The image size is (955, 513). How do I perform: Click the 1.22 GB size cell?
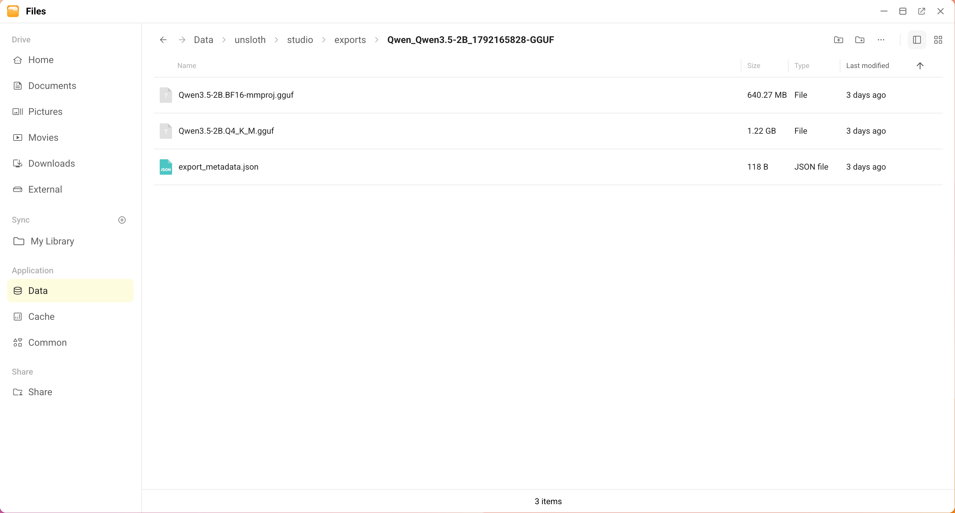[761, 131]
